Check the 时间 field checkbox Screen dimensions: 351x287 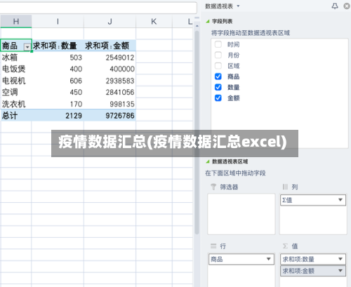pos(218,44)
